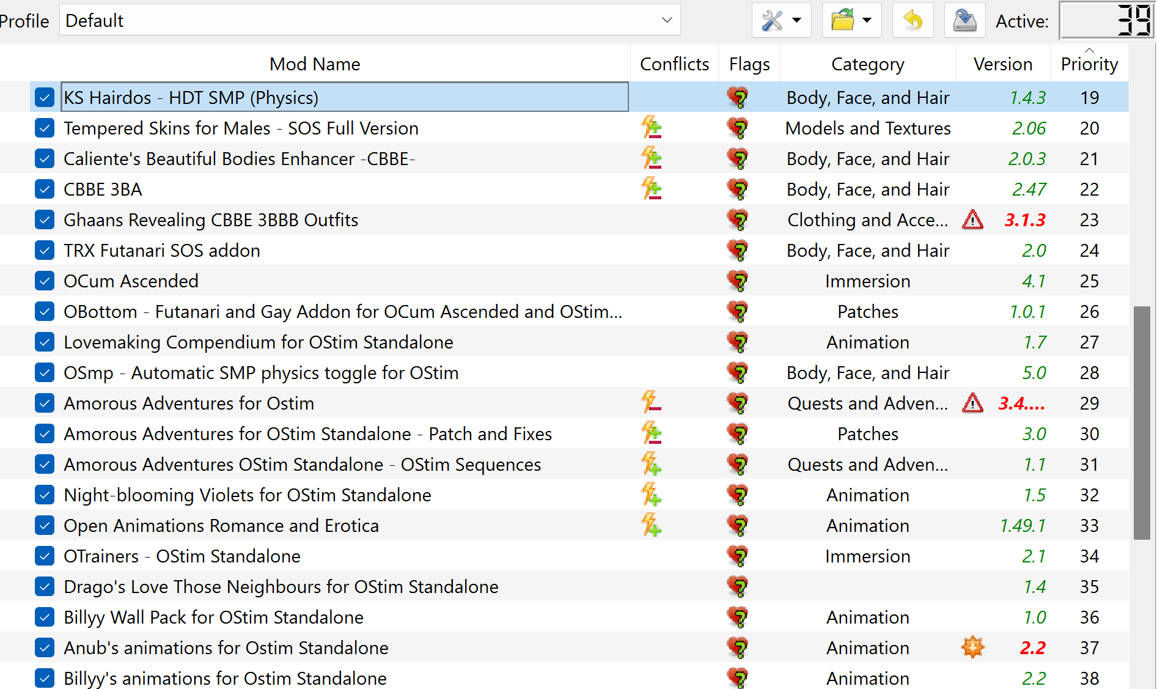Click the open folder icon button
1157x689 pixels.
[x=842, y=21]
